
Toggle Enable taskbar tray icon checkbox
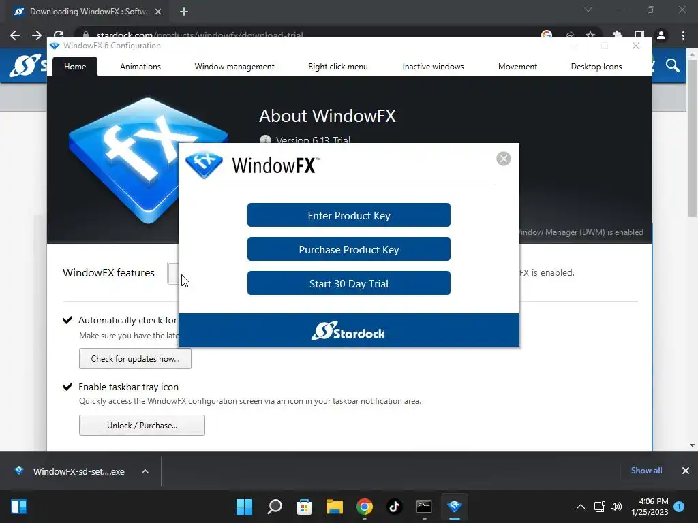(67, 387)
